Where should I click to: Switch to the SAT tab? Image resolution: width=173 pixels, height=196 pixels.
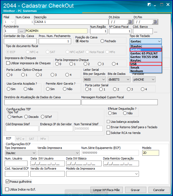pyautogui.click(x=32, y=139)
